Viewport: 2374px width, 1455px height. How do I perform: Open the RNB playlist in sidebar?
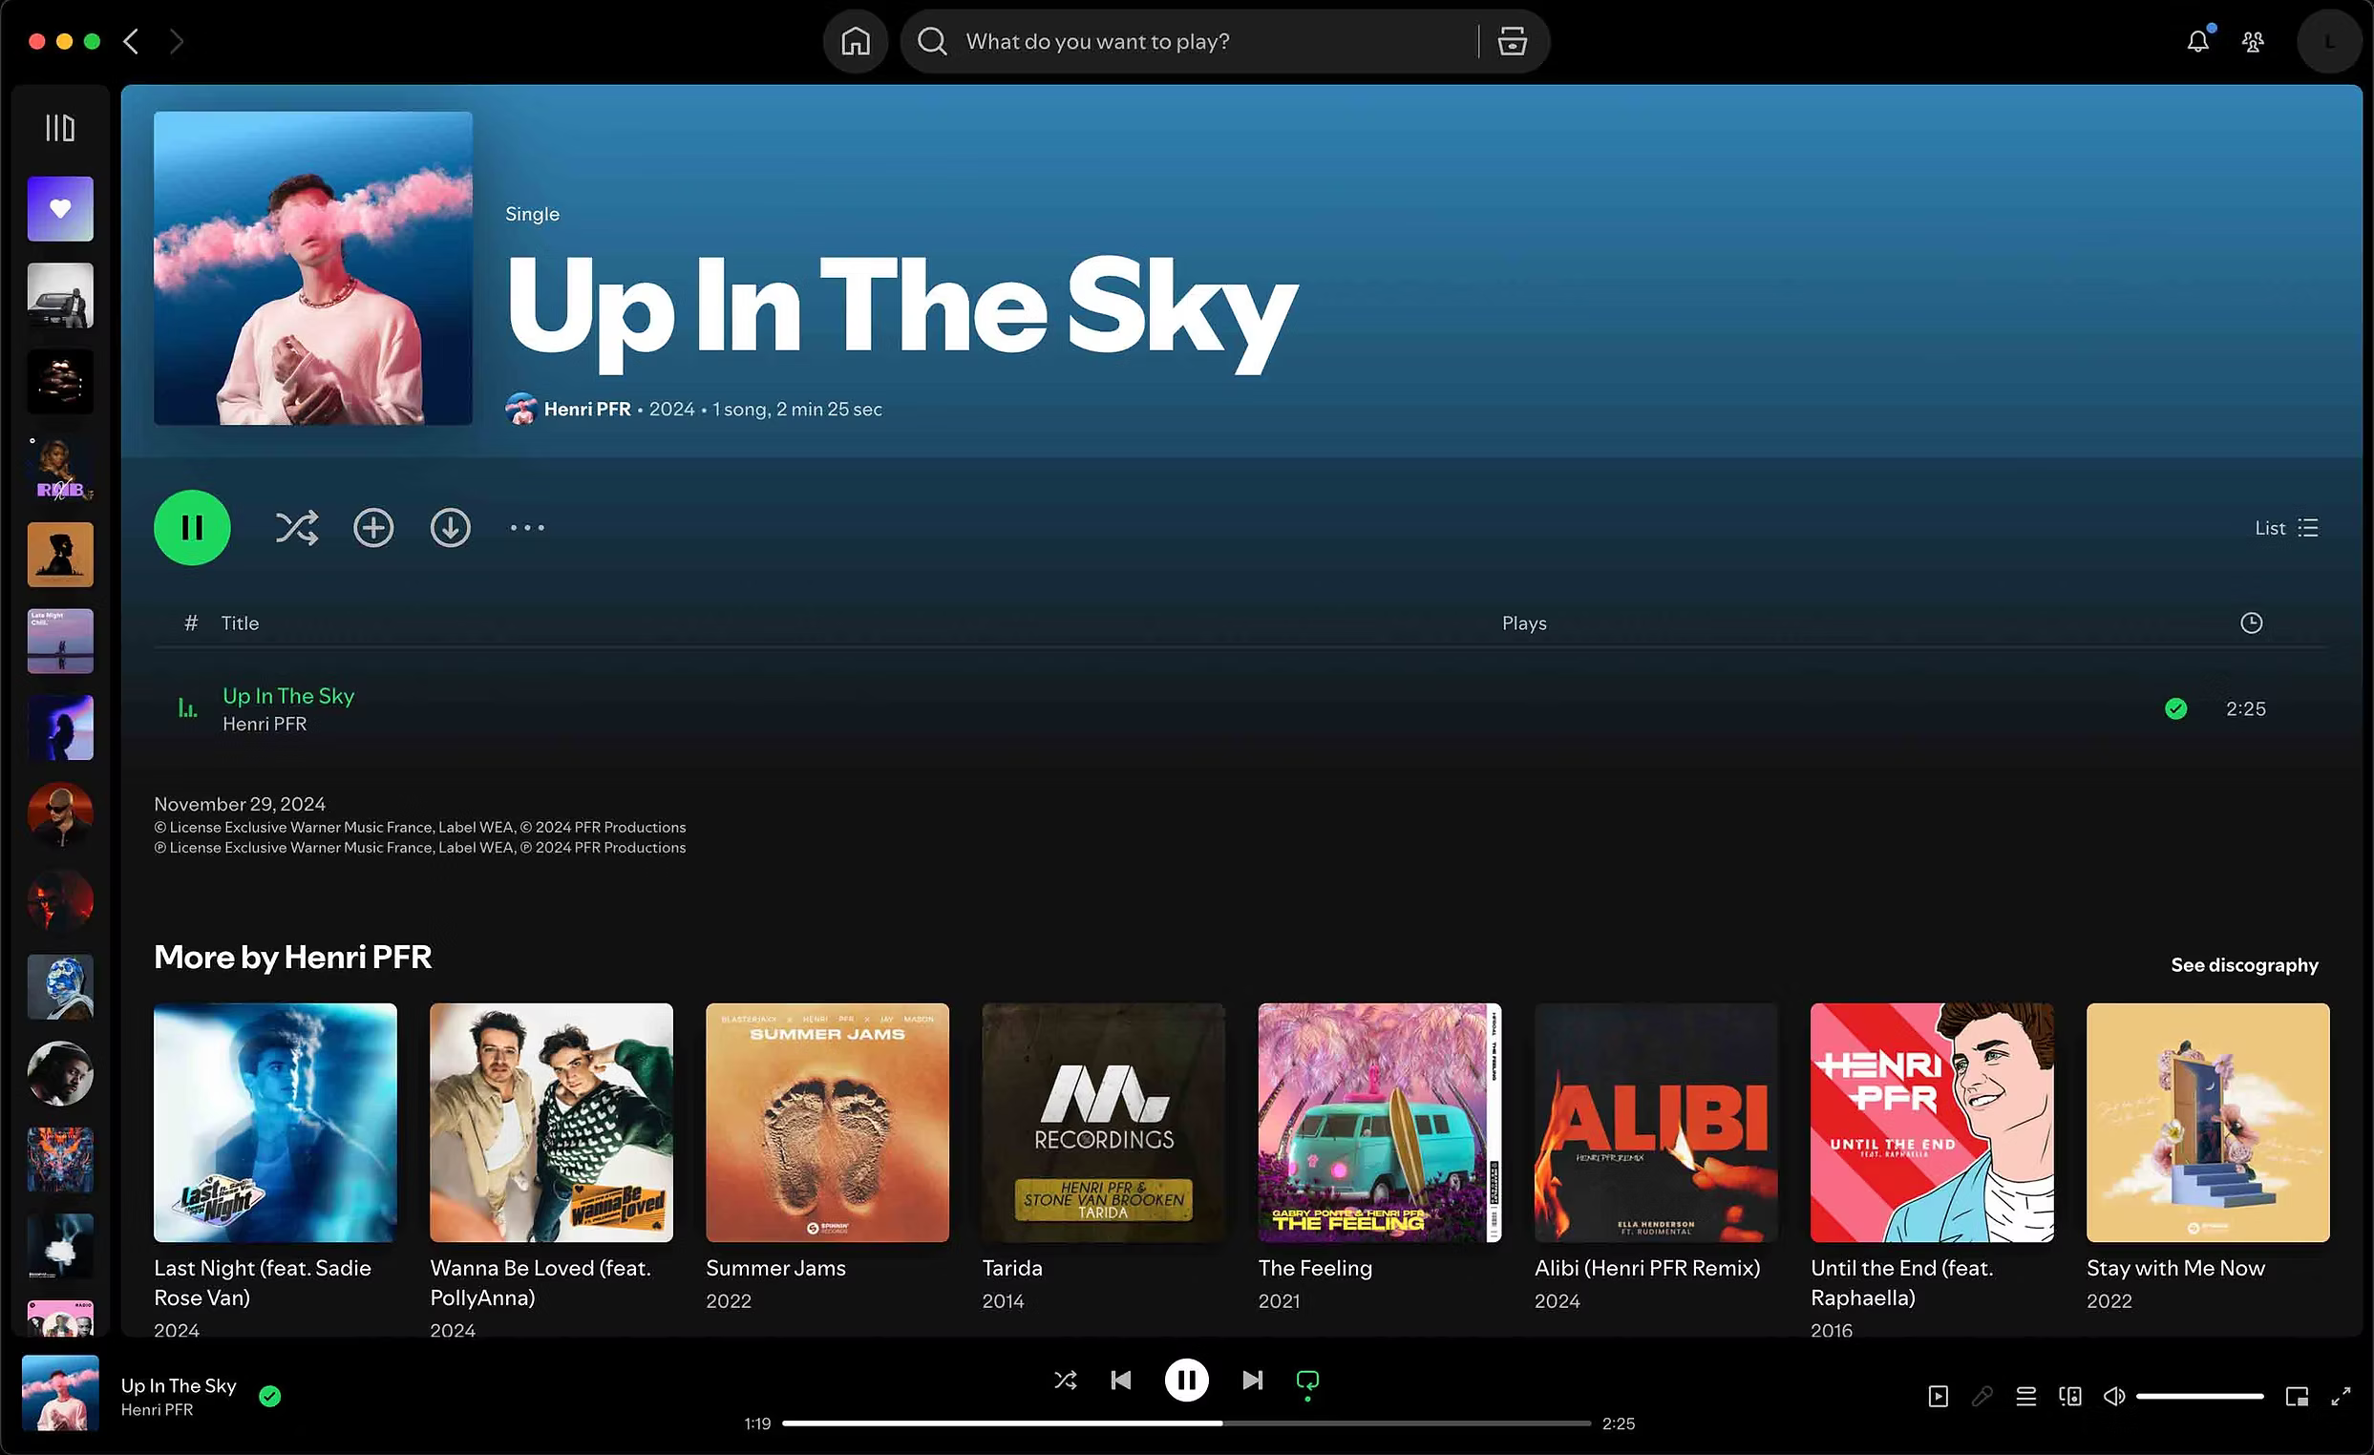click(x=60, y=468)
